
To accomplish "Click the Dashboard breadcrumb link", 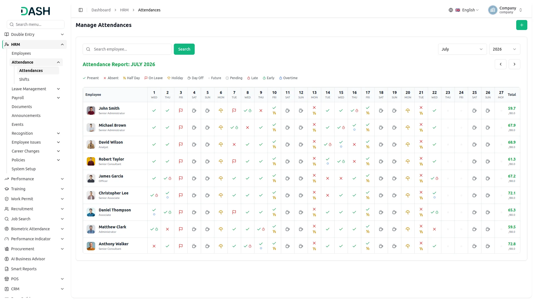I will click(101, 10).
